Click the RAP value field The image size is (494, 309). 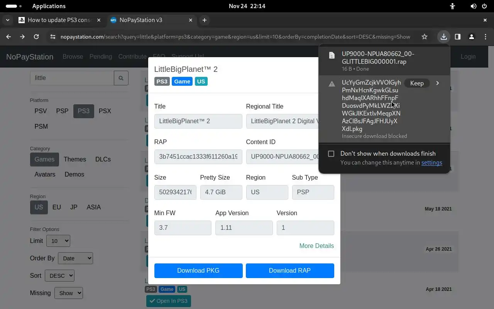click(198, 157)
